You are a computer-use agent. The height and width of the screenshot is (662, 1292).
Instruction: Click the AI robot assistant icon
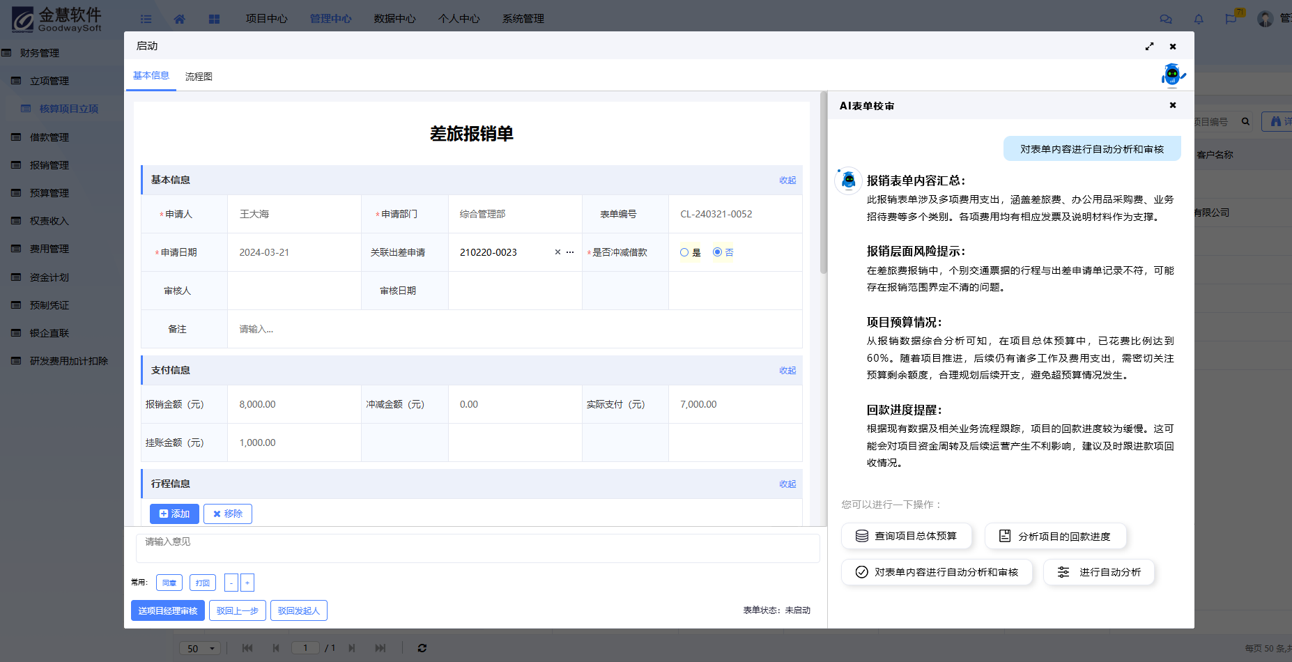[1173, 75]
